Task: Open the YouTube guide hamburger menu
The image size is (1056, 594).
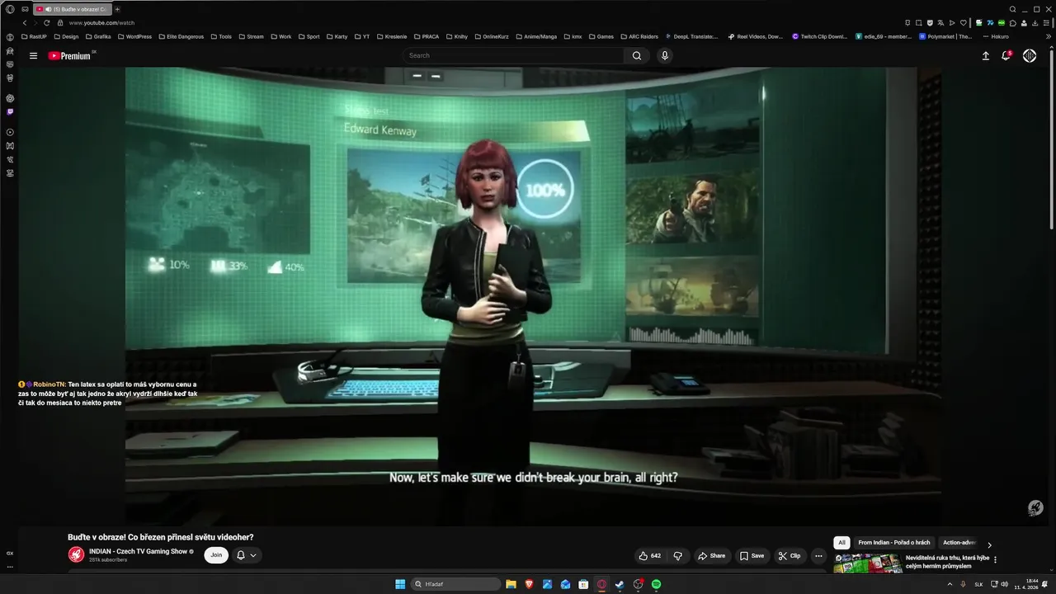Action: (x=33, y=55)
